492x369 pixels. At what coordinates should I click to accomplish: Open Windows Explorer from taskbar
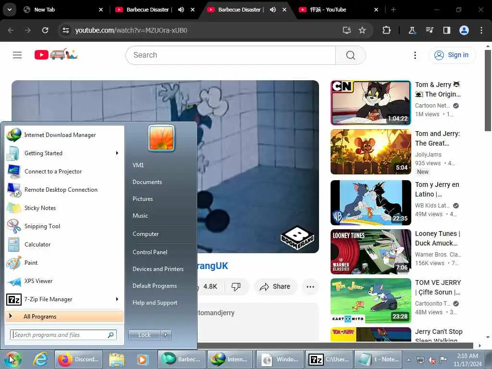pyautogui.click(x=117, y=359)
